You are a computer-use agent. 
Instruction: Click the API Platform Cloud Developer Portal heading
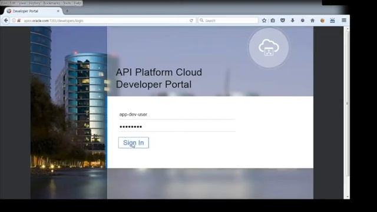(158, 78)
